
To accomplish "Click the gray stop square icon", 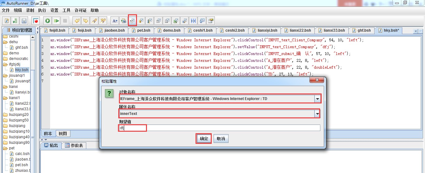I will (65, 21).
